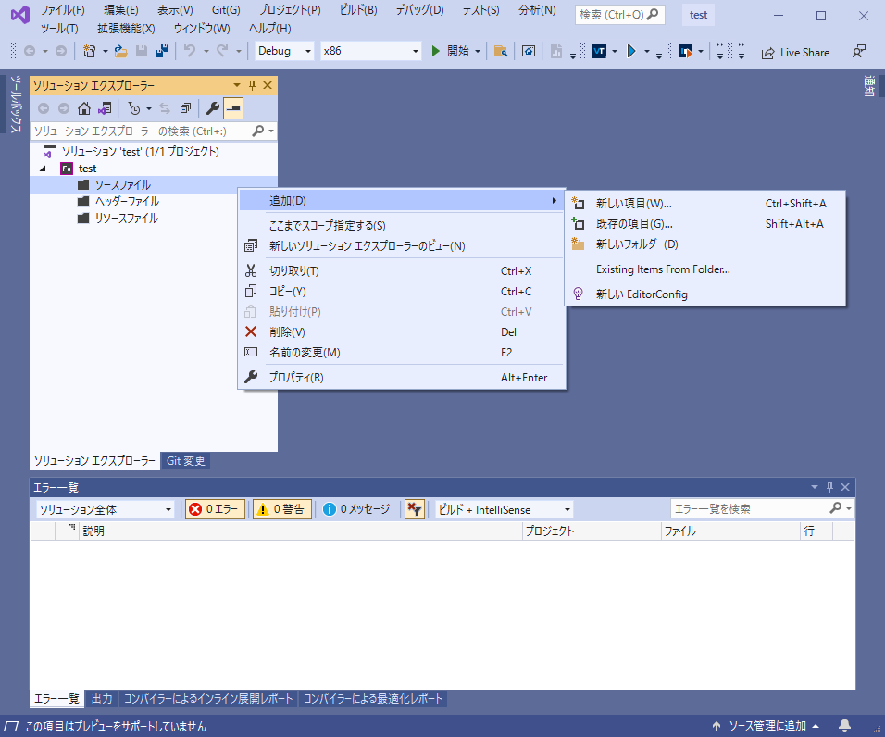The width and height of the screenshot is (885, 737).
Task: Choose 新しいフォルダー(D) from submenu
Action: [x=704, y=244]
